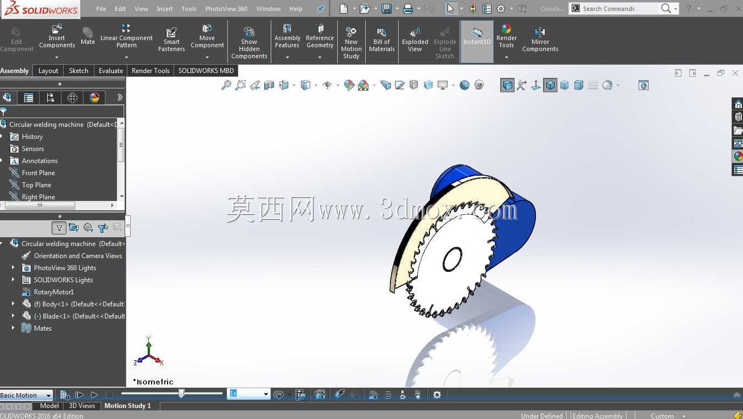Open the File menu
This screenshot has height=419, width=743.
point(101,9)
